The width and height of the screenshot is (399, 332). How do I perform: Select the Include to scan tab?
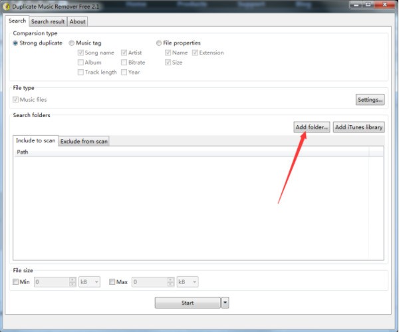pos(36,140)
